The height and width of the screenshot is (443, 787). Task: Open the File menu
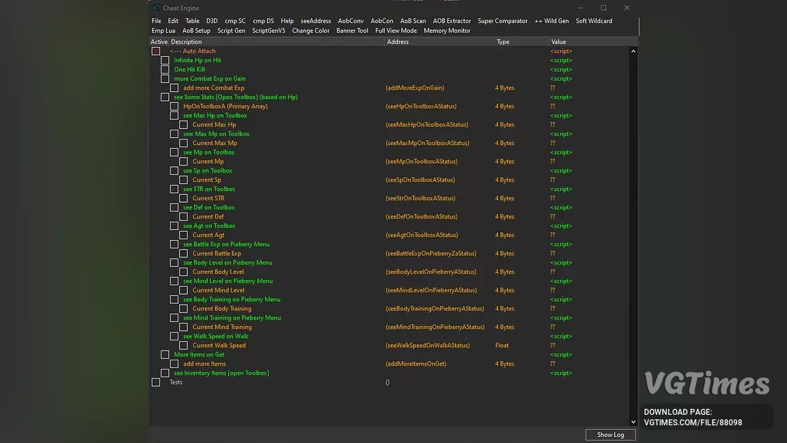coord(156,21)
